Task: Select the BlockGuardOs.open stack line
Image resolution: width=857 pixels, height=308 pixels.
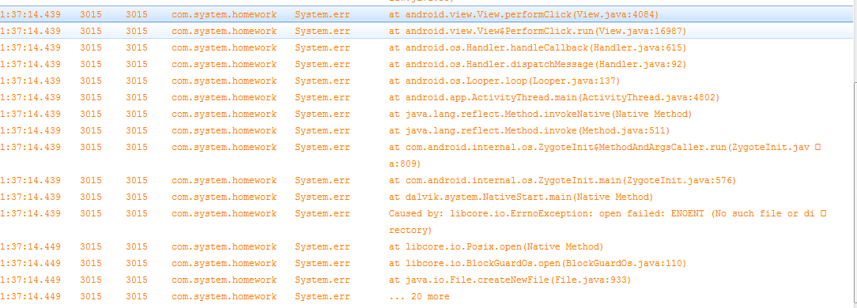Action: tap(426, 263)
